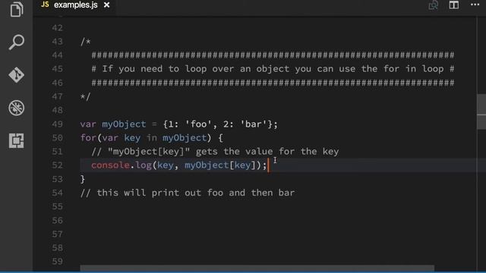Open the Debug panel

click(x=17, y=108)
